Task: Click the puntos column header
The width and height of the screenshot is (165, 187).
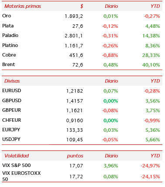Action: (x=75, y=156)
